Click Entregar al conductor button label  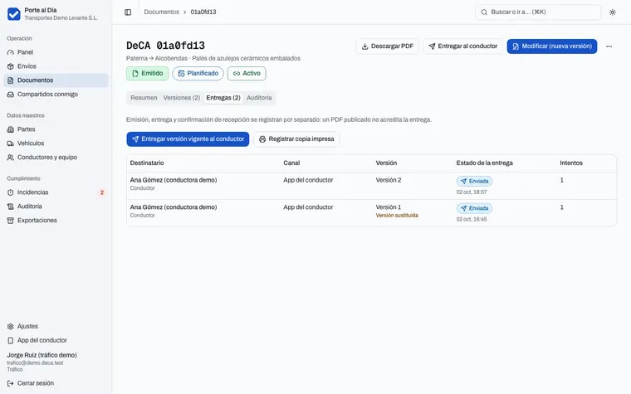[467, 46]
